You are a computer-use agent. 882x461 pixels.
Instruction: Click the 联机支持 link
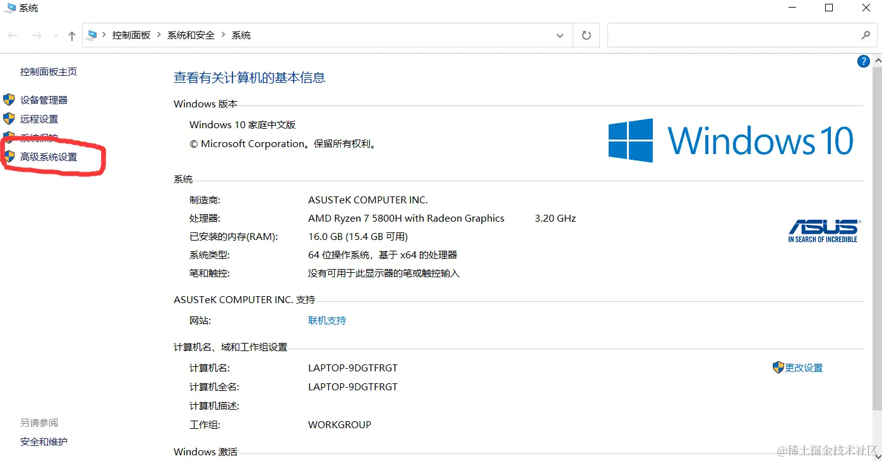(x=326, y=320)
